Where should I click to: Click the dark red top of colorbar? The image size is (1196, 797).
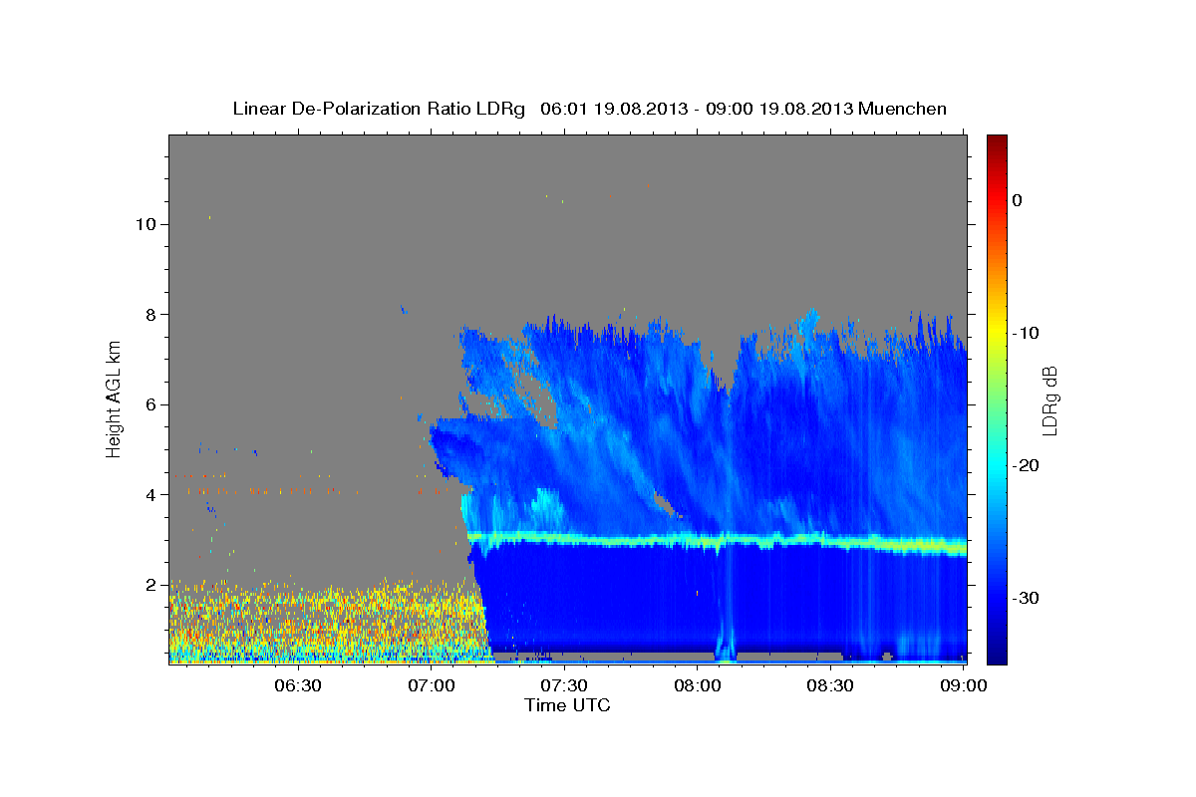click(997, 144)
